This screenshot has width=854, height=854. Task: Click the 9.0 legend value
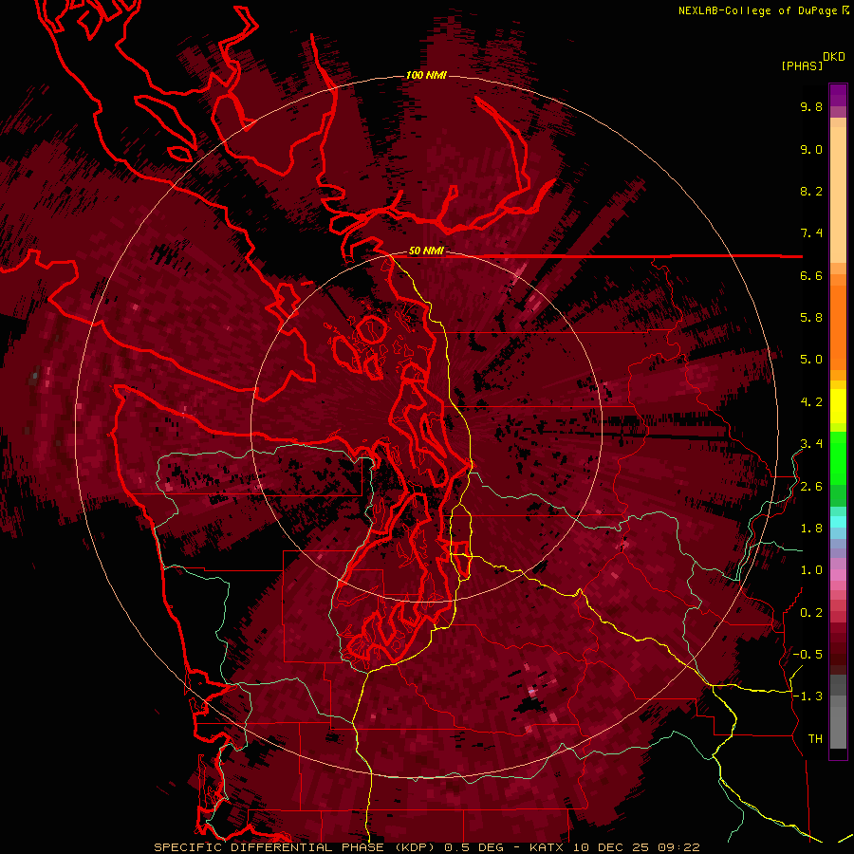811,149
